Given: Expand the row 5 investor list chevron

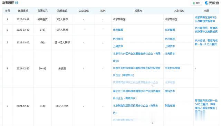Looking at the screenshot, I should click(x=152, y=123).
